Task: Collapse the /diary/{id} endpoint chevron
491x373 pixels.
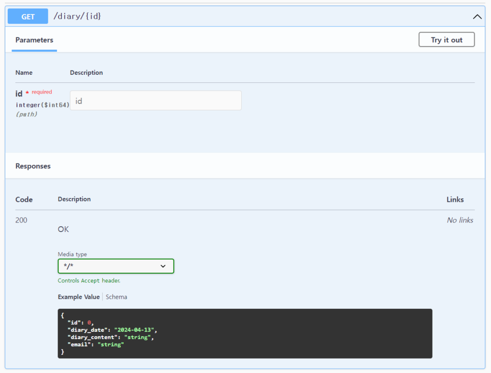Action: 477,17
